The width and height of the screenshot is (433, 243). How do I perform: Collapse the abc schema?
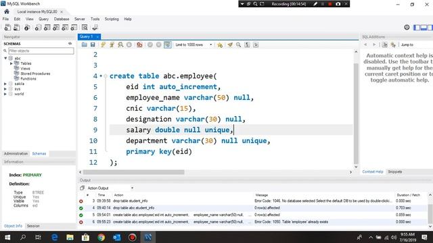(x=5, y=58)
